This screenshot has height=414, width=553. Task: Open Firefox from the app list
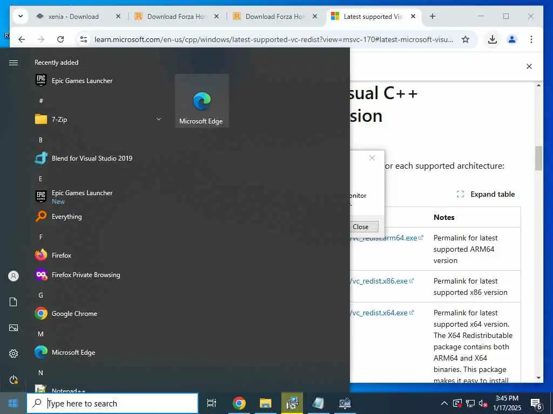tap(53, 255)
